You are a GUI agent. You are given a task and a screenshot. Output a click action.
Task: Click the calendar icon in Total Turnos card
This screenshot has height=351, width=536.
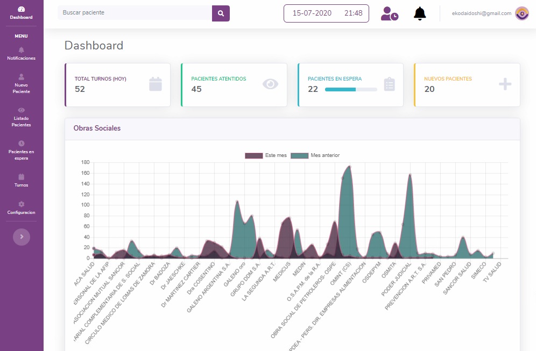click(156, 84)
